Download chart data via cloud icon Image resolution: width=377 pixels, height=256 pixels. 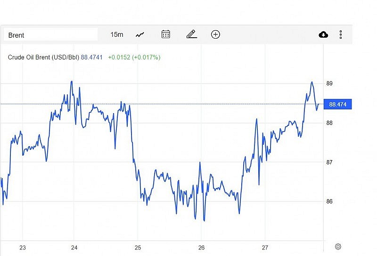coord(323,34)
